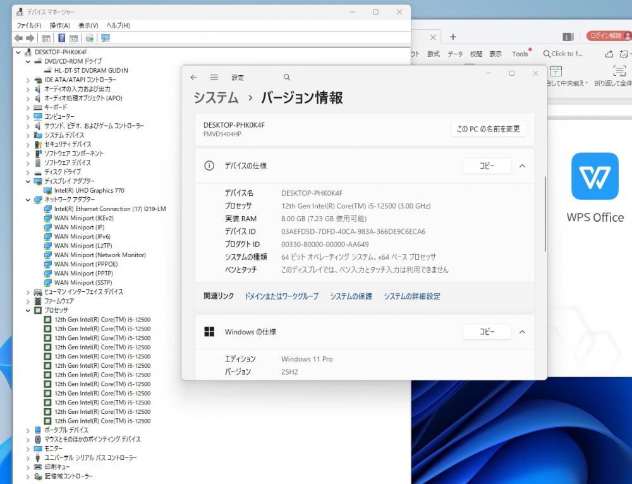
Task: Open a new tab with the WPS plus icon
Action: [x=453, y=37]
